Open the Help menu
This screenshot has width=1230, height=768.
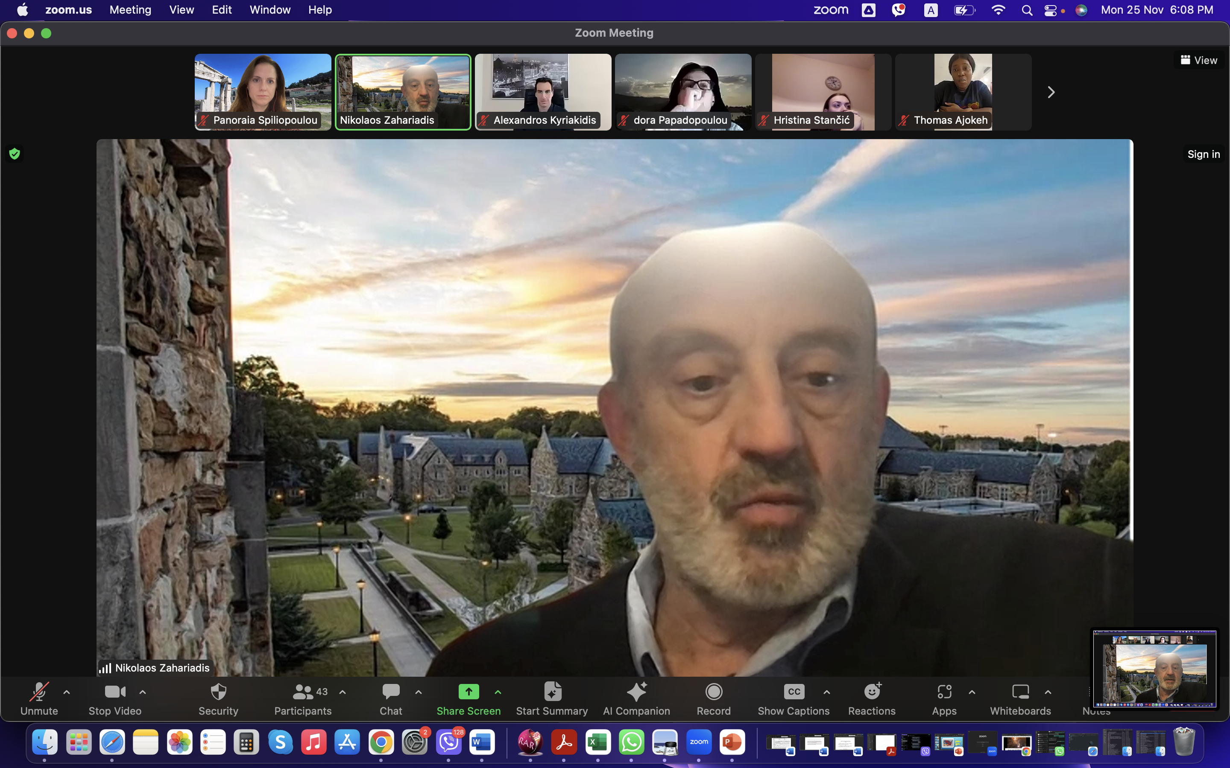pos(320,10)
